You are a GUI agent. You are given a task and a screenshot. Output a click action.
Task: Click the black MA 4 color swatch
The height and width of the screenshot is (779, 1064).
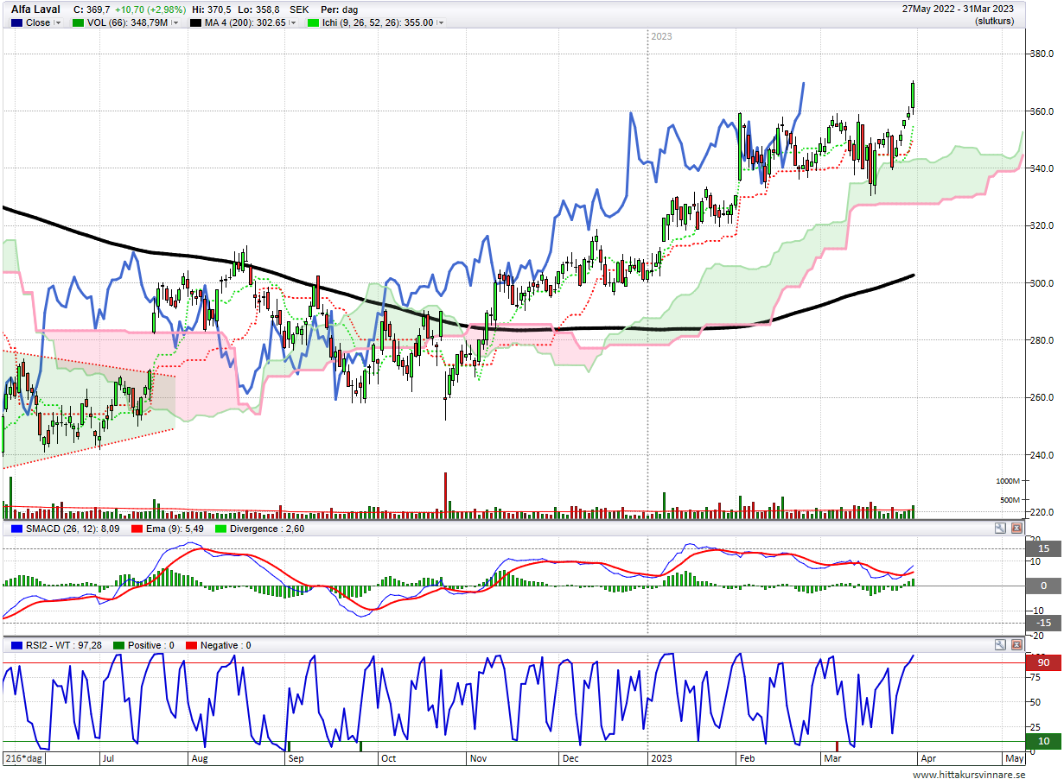coord(196,23)
